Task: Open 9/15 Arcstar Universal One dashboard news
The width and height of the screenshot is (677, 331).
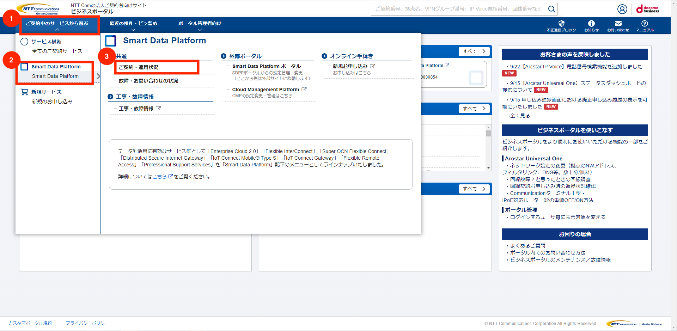Action: (574, 87)
